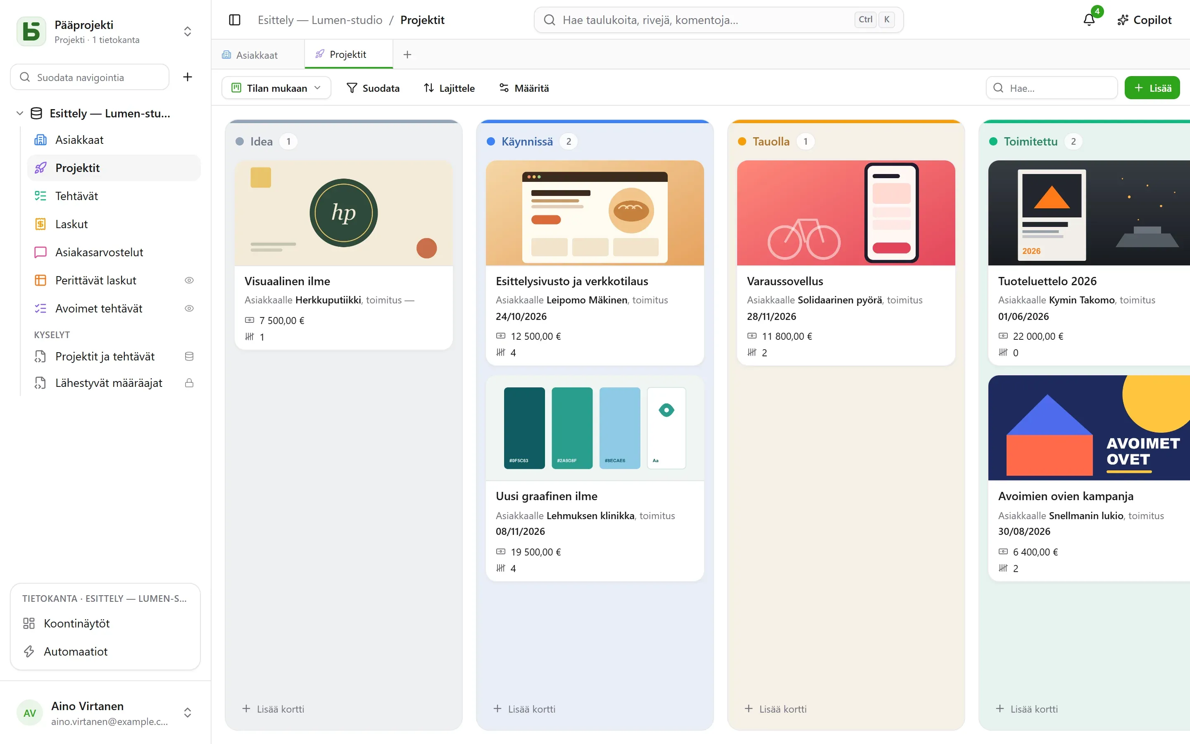Expand the Pääprojekti workspace switcher
The width and height of the screenshot is (1190, 744).
[187, 31]
